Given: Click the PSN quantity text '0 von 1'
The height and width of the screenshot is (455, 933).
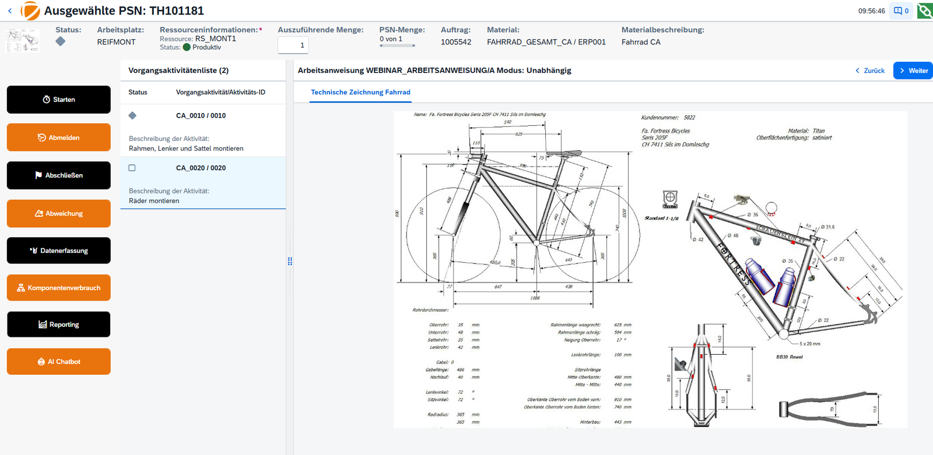Looking at the screenshot, I should click(x=391, y=39).
